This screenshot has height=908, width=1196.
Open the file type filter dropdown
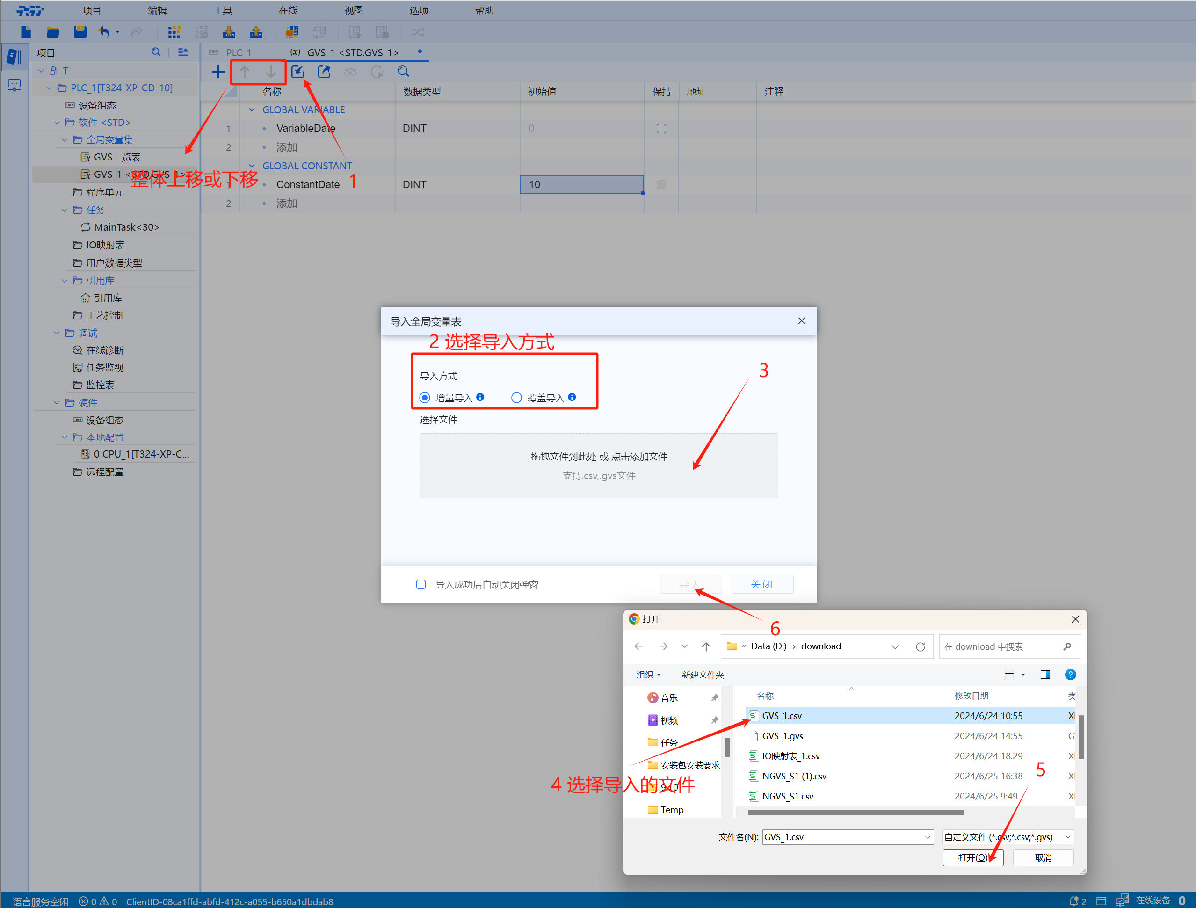(x=1008, y=836)
